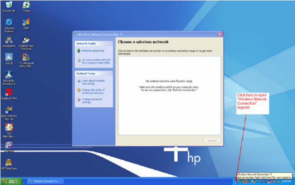The width and height of the screenshot is (295, 185).
Task: Launch iTunes from the desktop
Action: click(x=26, y=6)
